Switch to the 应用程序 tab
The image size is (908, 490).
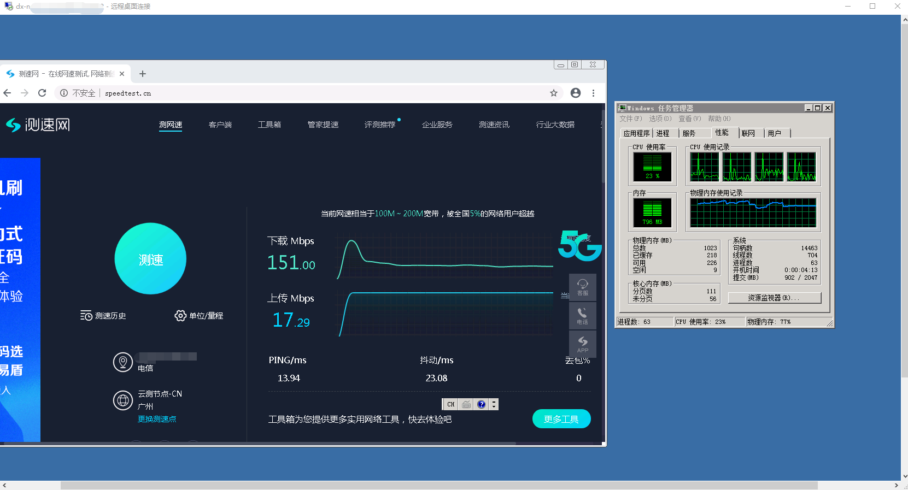tap(637, 133)
